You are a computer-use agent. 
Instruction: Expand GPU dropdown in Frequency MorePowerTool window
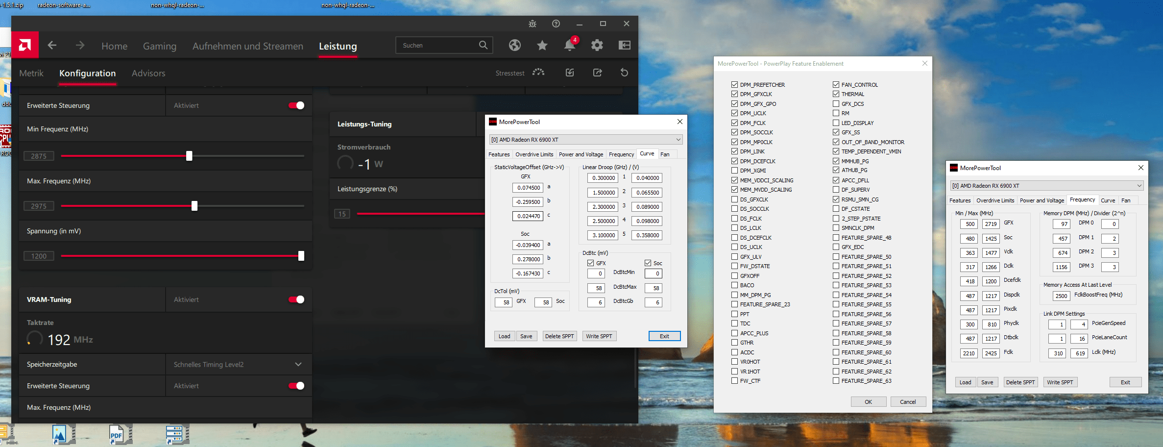[x=1139, y=186]
